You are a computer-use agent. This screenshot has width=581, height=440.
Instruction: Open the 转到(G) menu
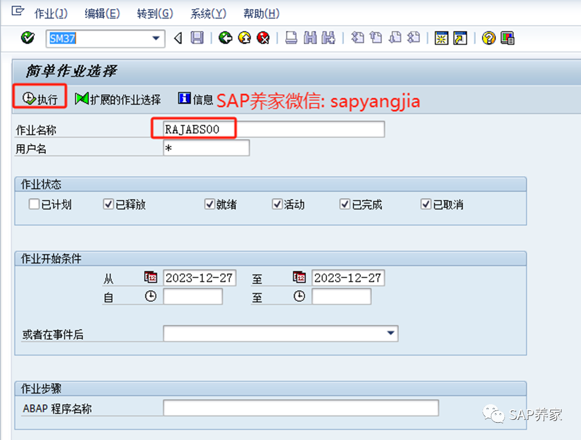[155, 14]
